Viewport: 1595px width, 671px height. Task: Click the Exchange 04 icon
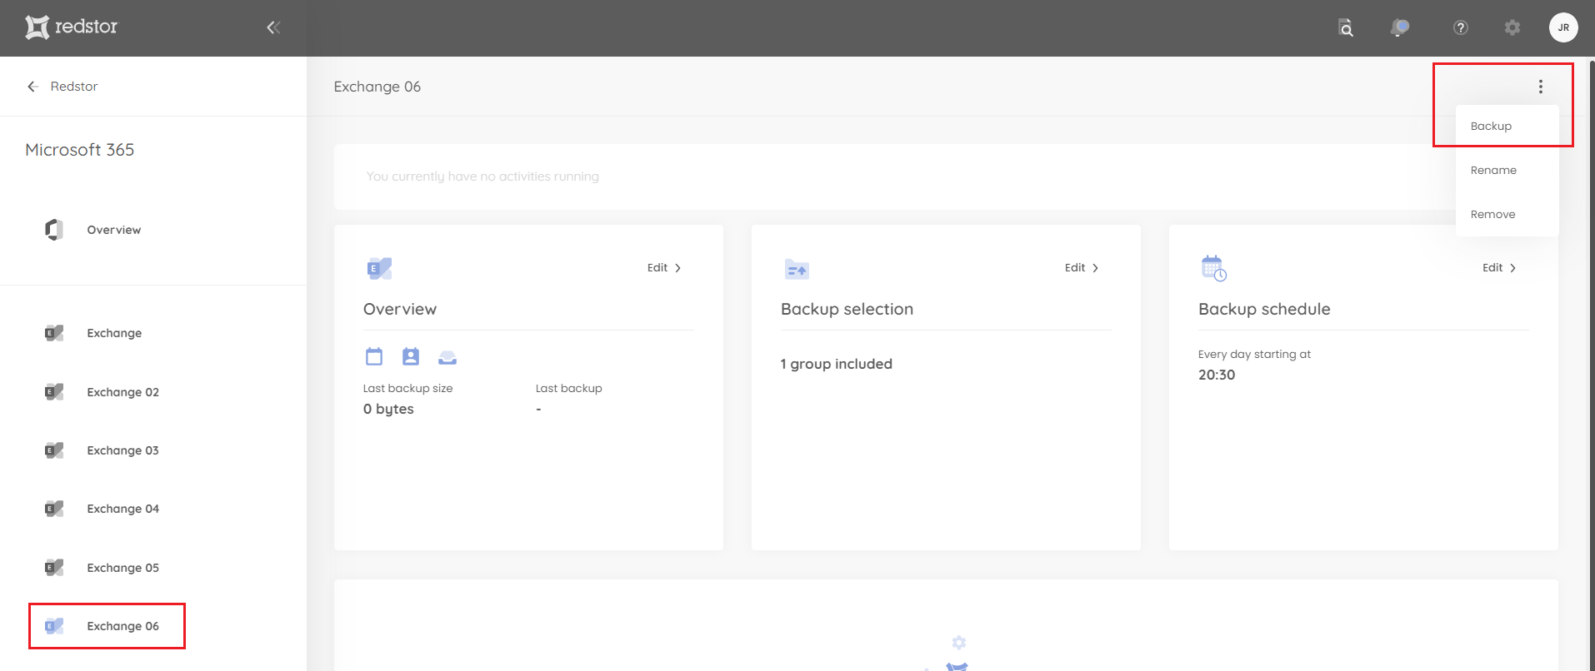point(54,509)
